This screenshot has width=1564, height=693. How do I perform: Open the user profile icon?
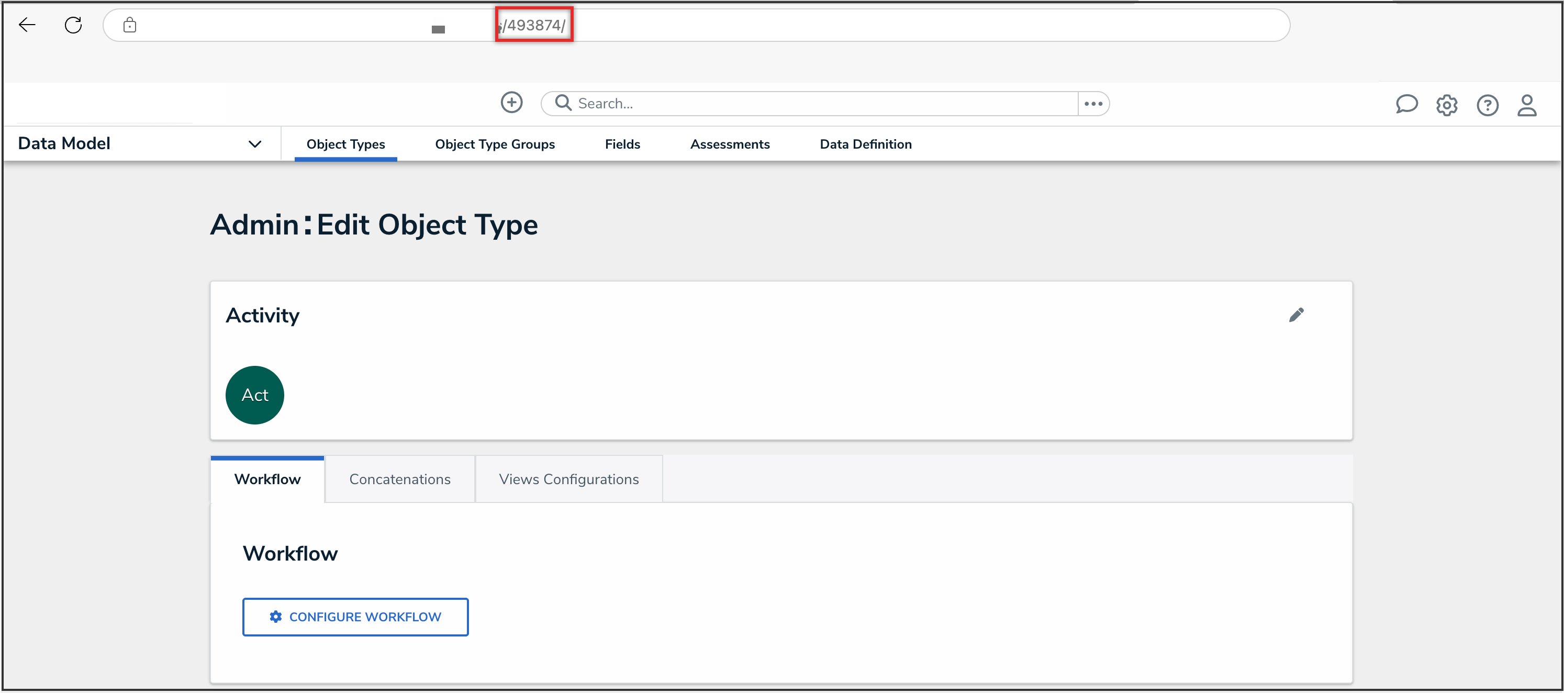[x=1526, y=105]
